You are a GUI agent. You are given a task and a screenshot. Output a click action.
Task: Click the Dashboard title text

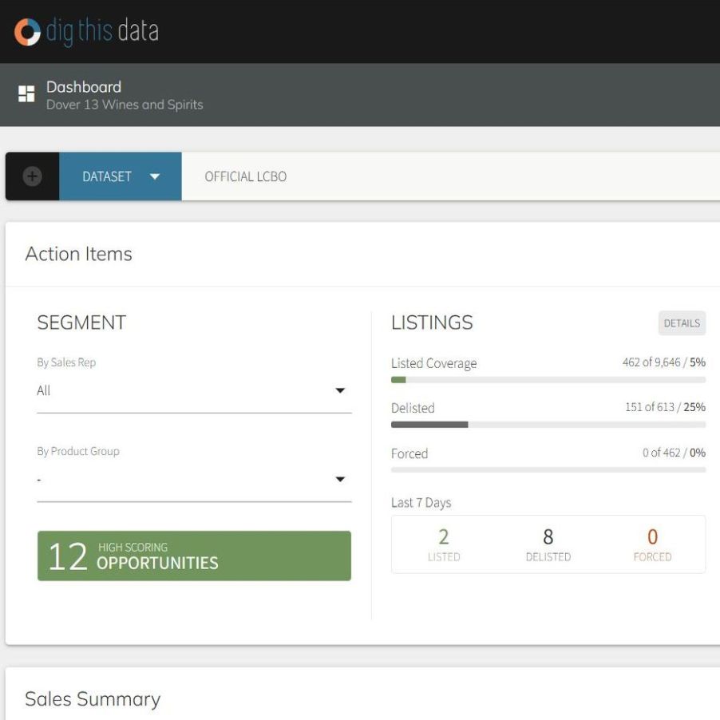[x=84, y=87]
